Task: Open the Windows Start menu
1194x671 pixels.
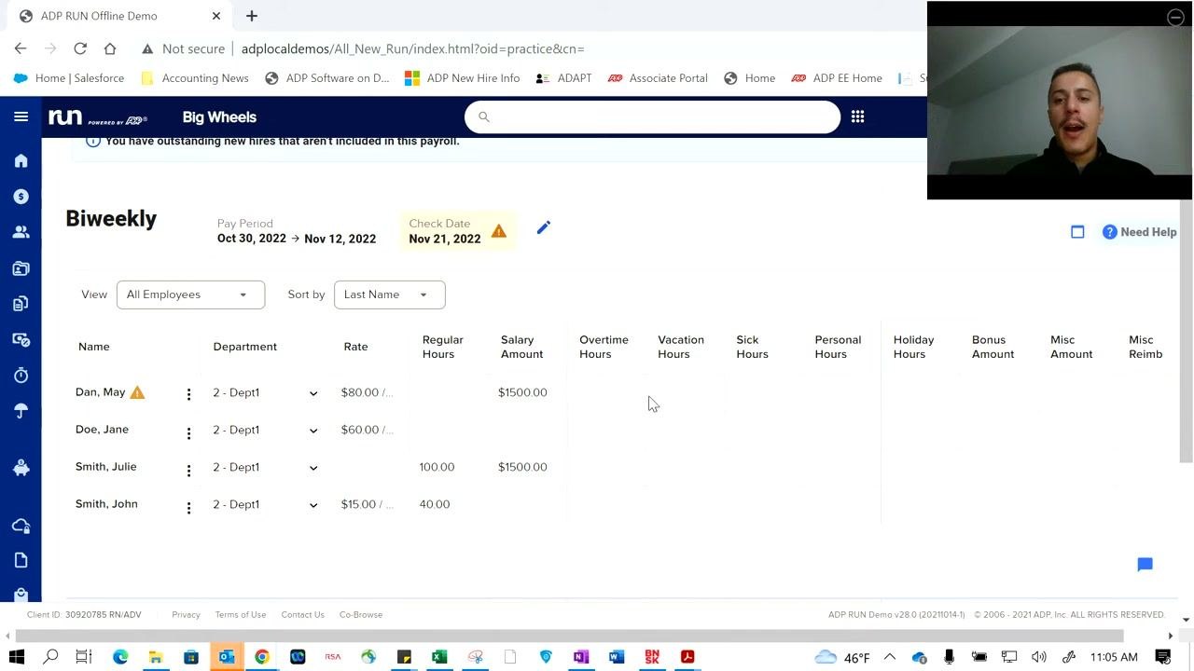Action: [17, 657]
